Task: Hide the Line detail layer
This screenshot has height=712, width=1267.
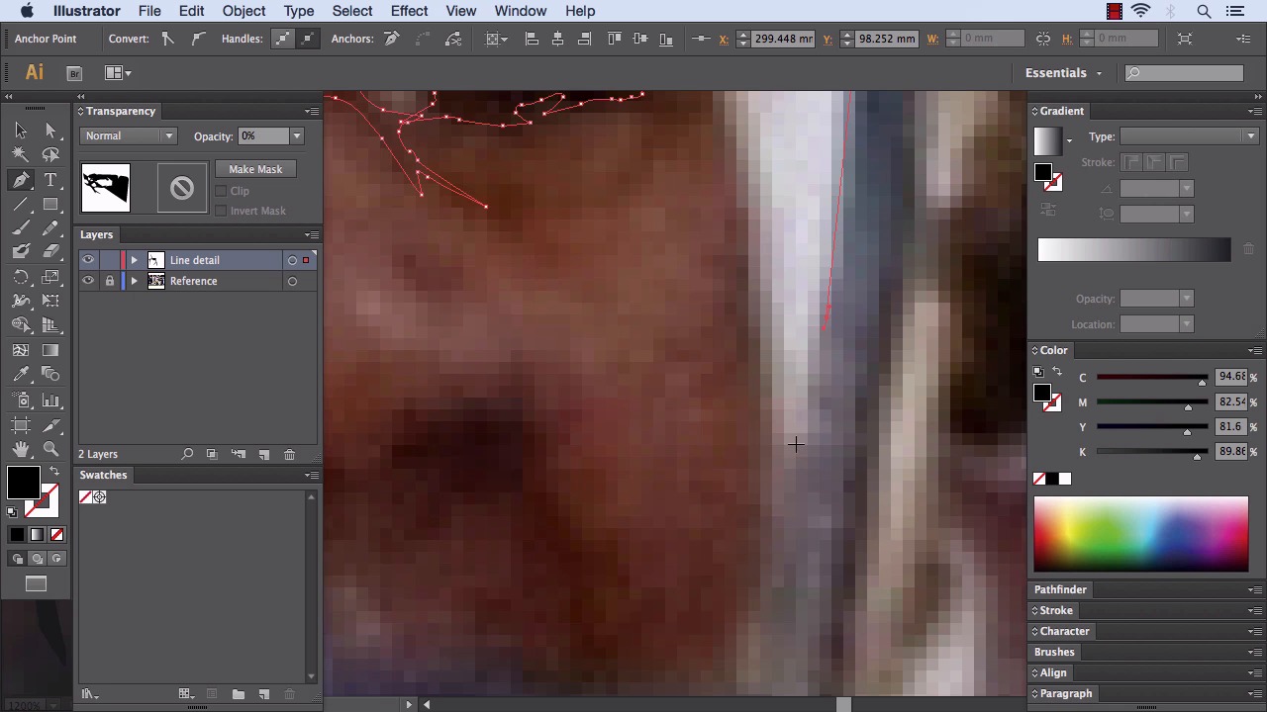Action: pyautogui.click(x=88, y=260)
